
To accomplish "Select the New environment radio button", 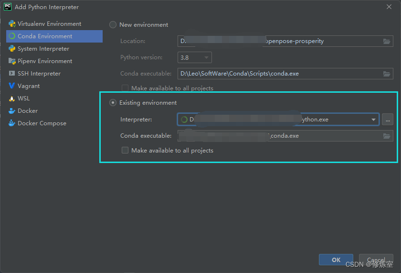I will 113,25.
